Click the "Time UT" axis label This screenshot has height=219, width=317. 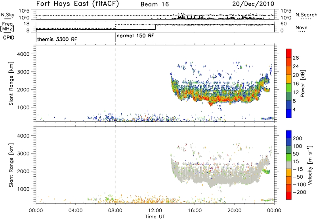(155, 216)
